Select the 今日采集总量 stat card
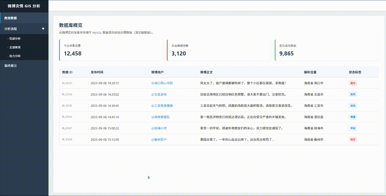The height and width of the screenshot is (196, 386). (111, 50)
